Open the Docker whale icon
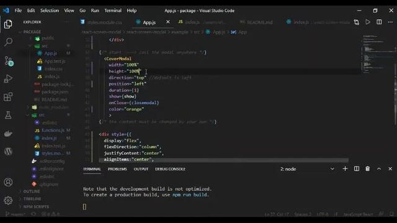Viewport: 397px width, 223px height. tap(8, 133)
